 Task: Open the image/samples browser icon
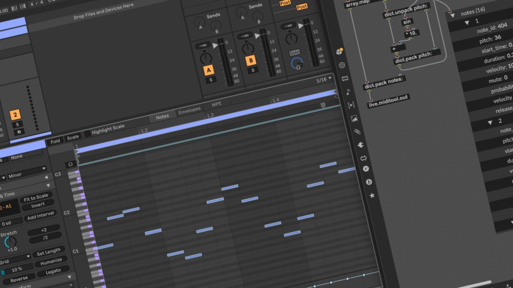tap(354, 118)
